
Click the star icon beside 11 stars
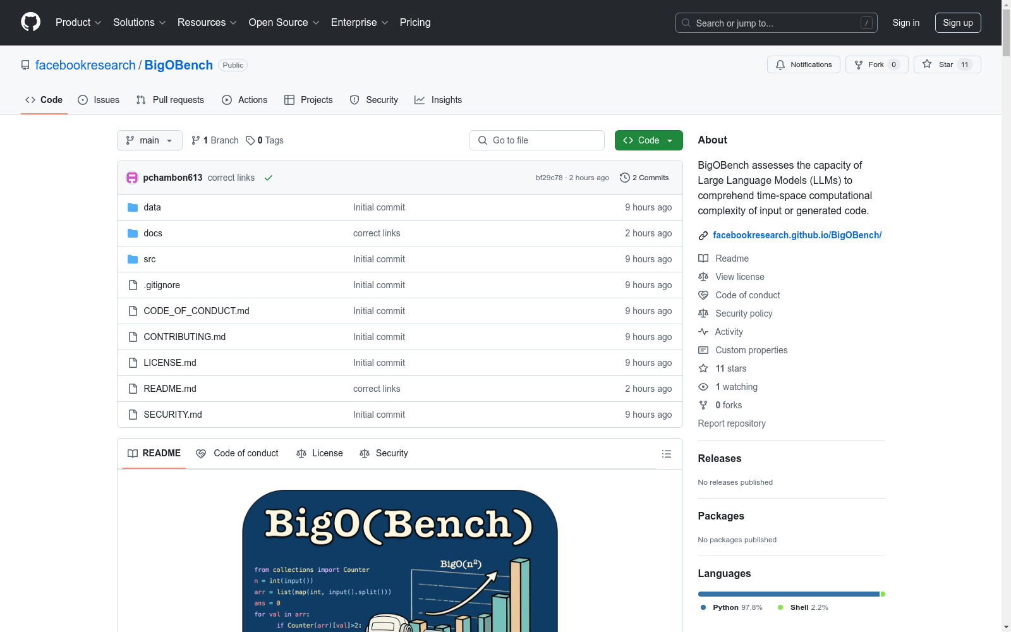(703, 368)
